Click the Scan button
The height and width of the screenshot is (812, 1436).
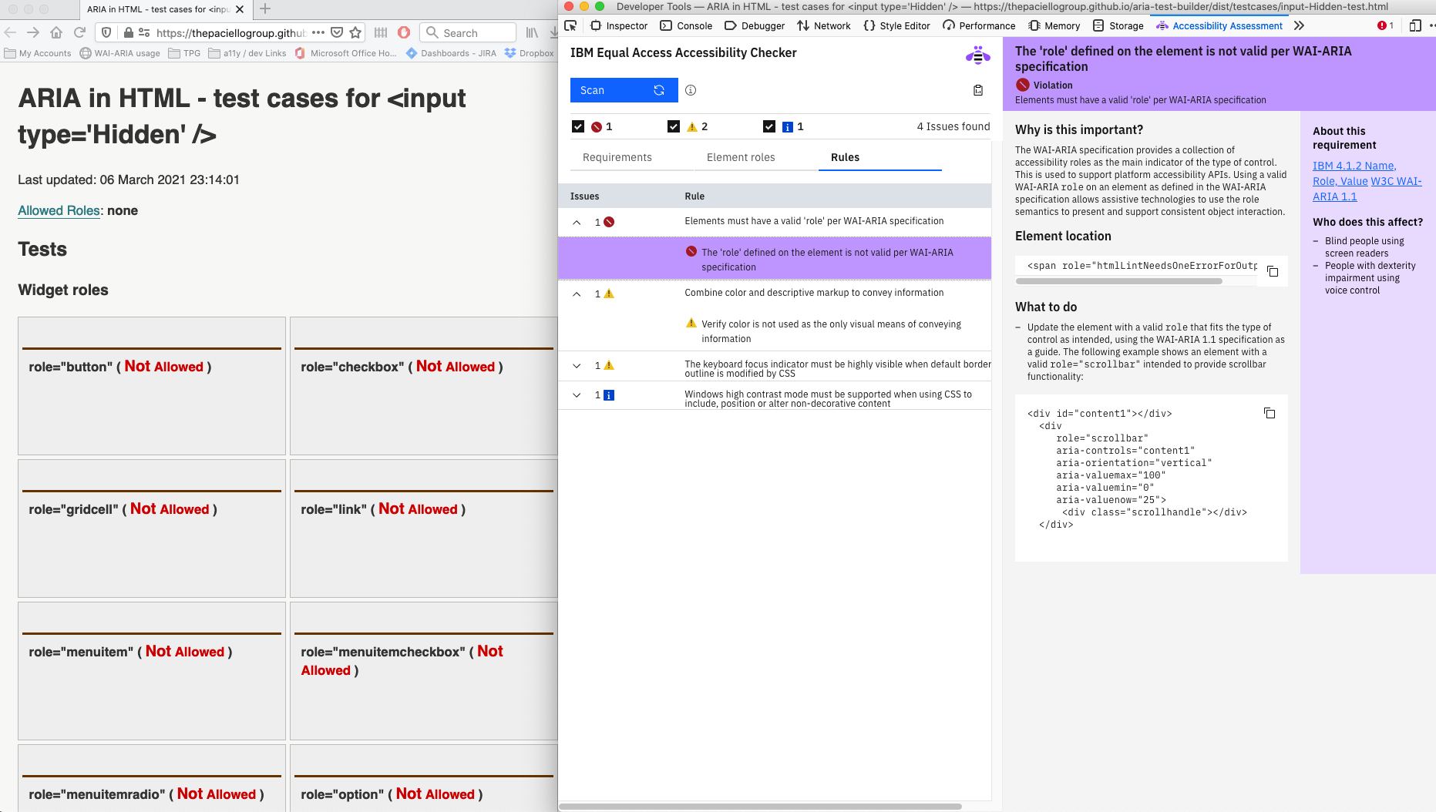click(609, 90)
